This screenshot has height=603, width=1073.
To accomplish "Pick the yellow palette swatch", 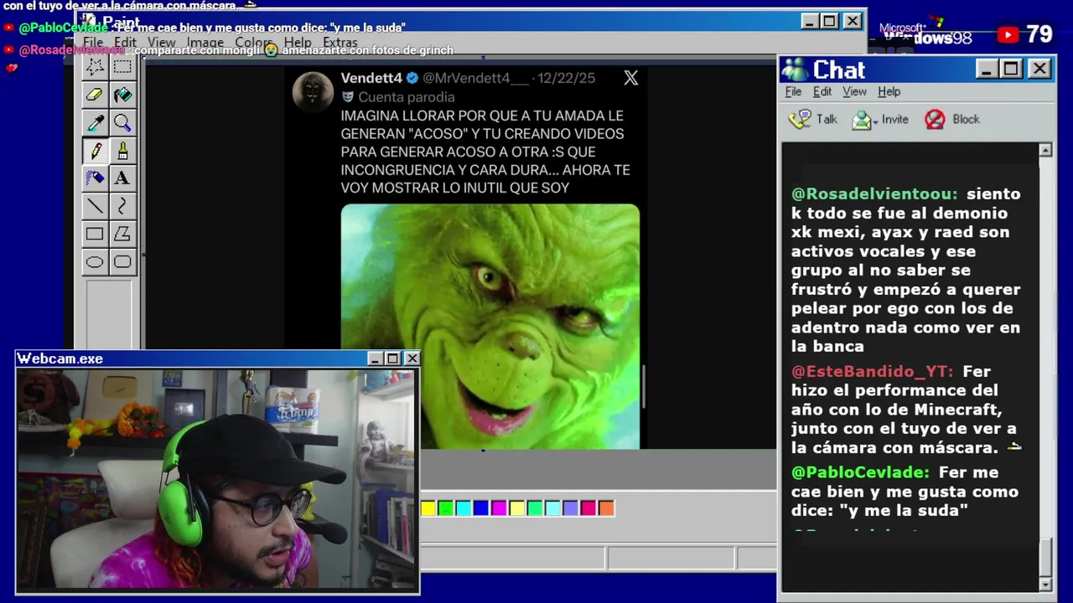I will (x=428, y=508).
